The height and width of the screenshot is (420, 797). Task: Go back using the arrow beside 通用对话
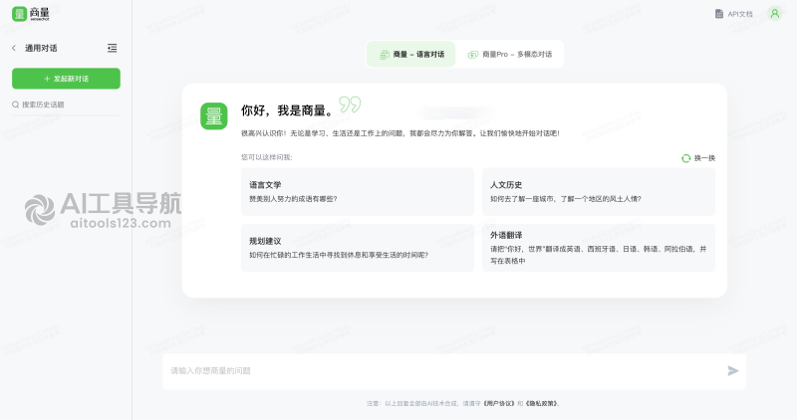coord(14,48)
